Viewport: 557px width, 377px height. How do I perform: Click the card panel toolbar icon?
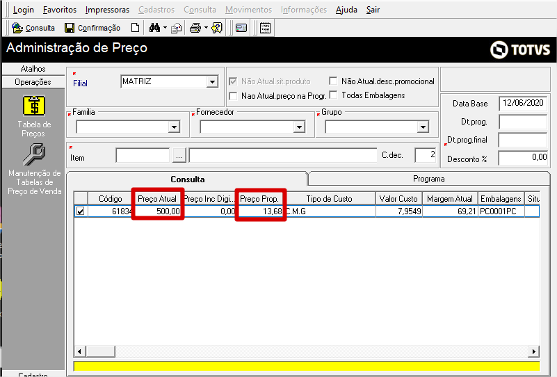[241, 28]
